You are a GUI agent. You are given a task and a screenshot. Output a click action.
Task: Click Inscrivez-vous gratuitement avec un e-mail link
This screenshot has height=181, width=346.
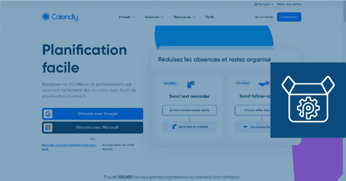[69, 147]
